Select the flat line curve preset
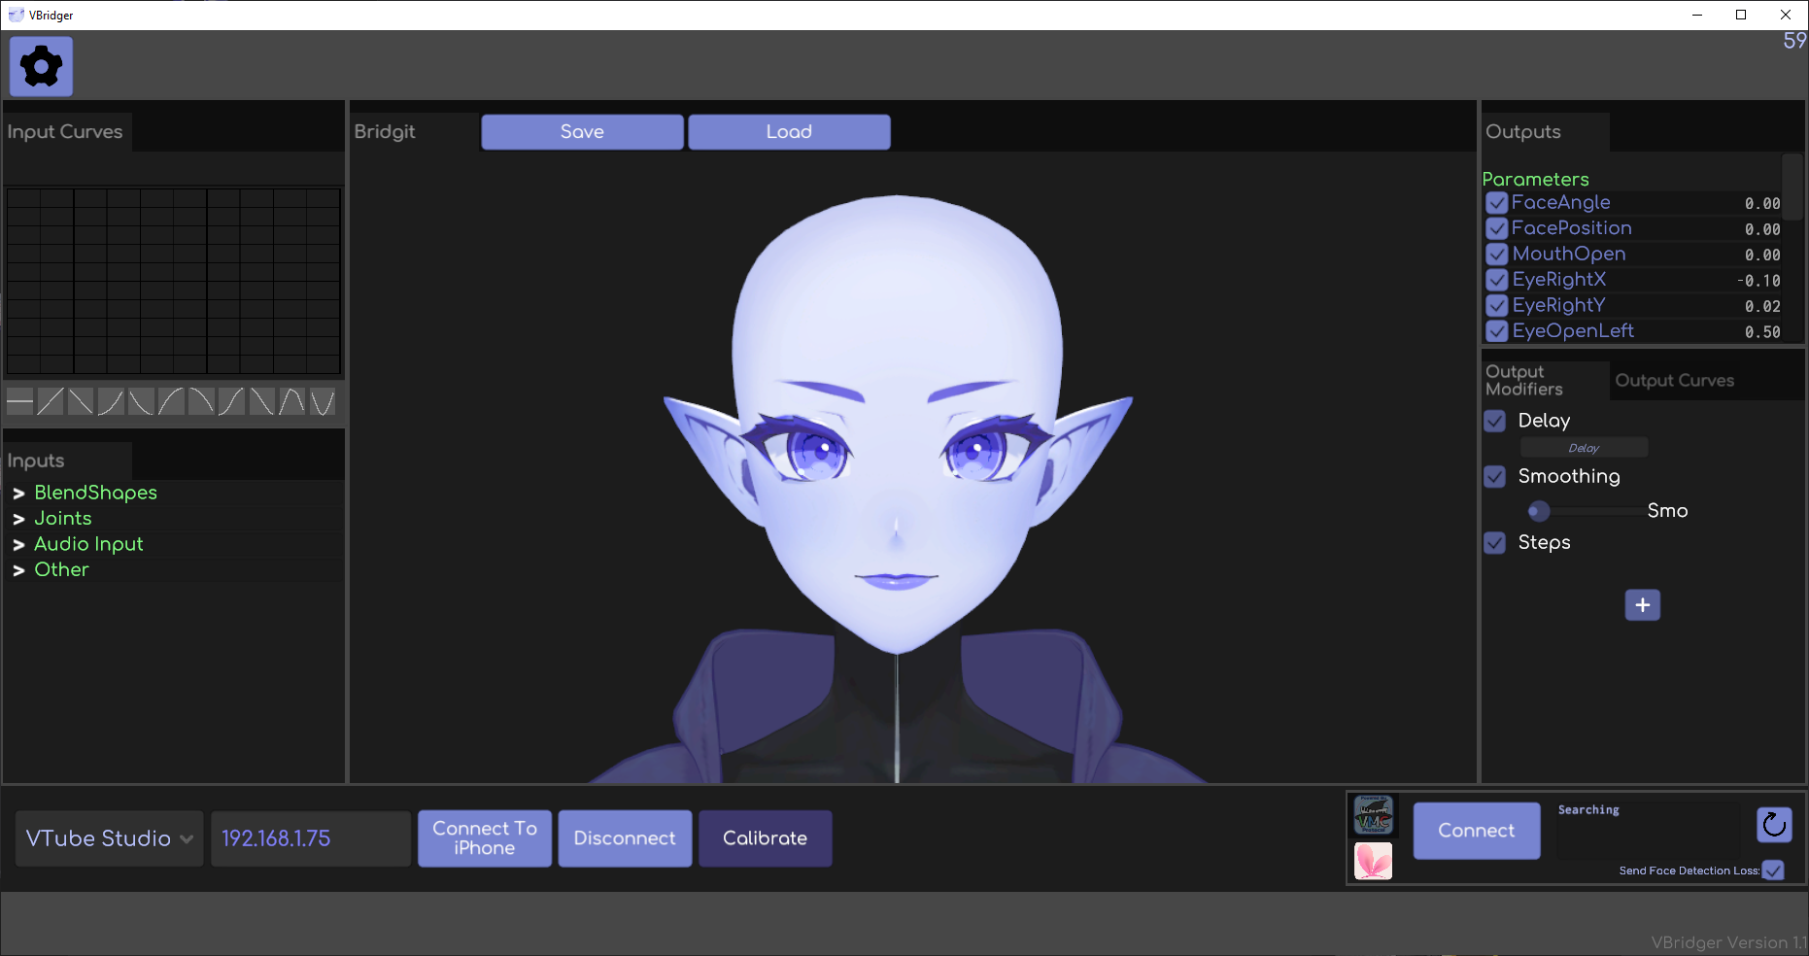This screenshot has height=956, width=1809. click(x=20, y=401)
